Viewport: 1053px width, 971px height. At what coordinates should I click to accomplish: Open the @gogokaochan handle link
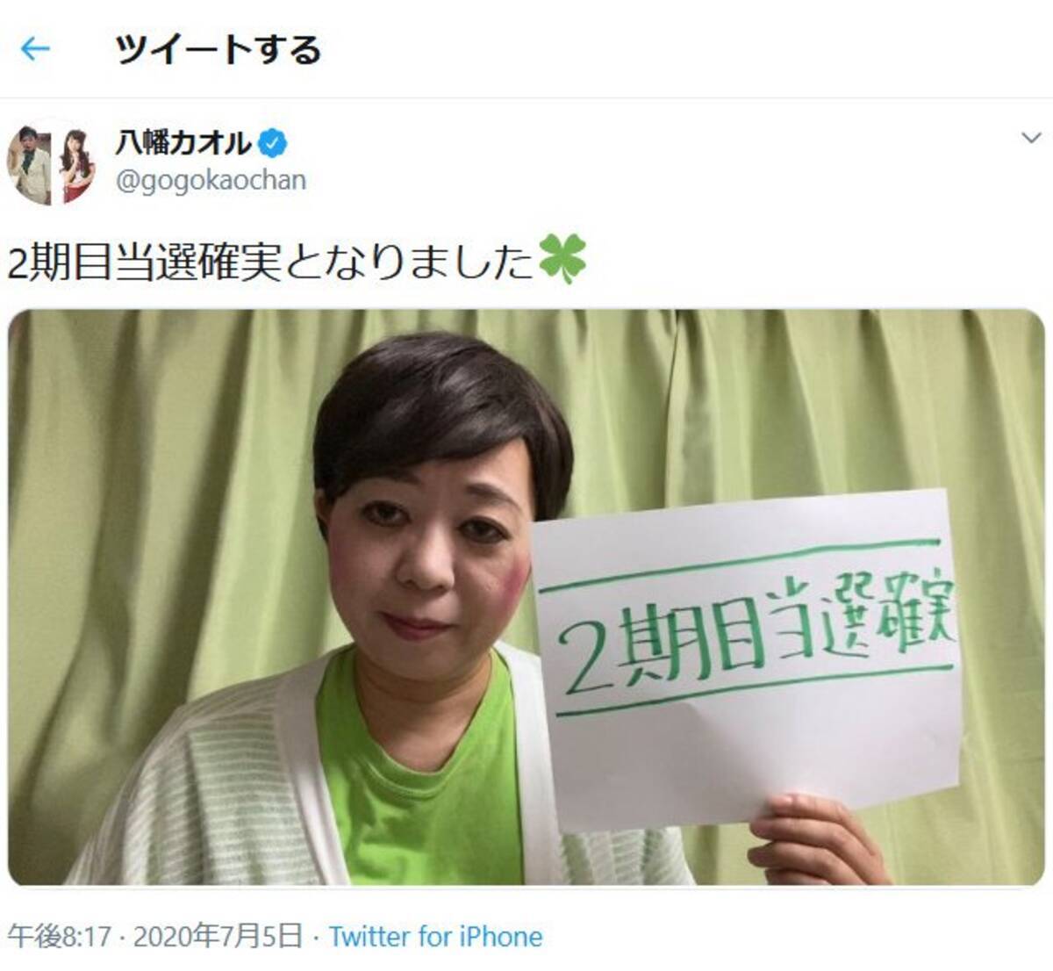211,181
